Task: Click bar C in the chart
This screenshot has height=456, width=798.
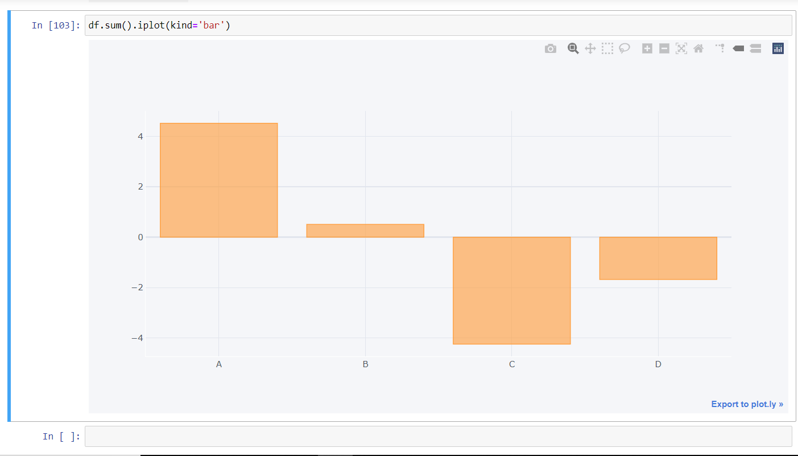Action: point(512,290)
